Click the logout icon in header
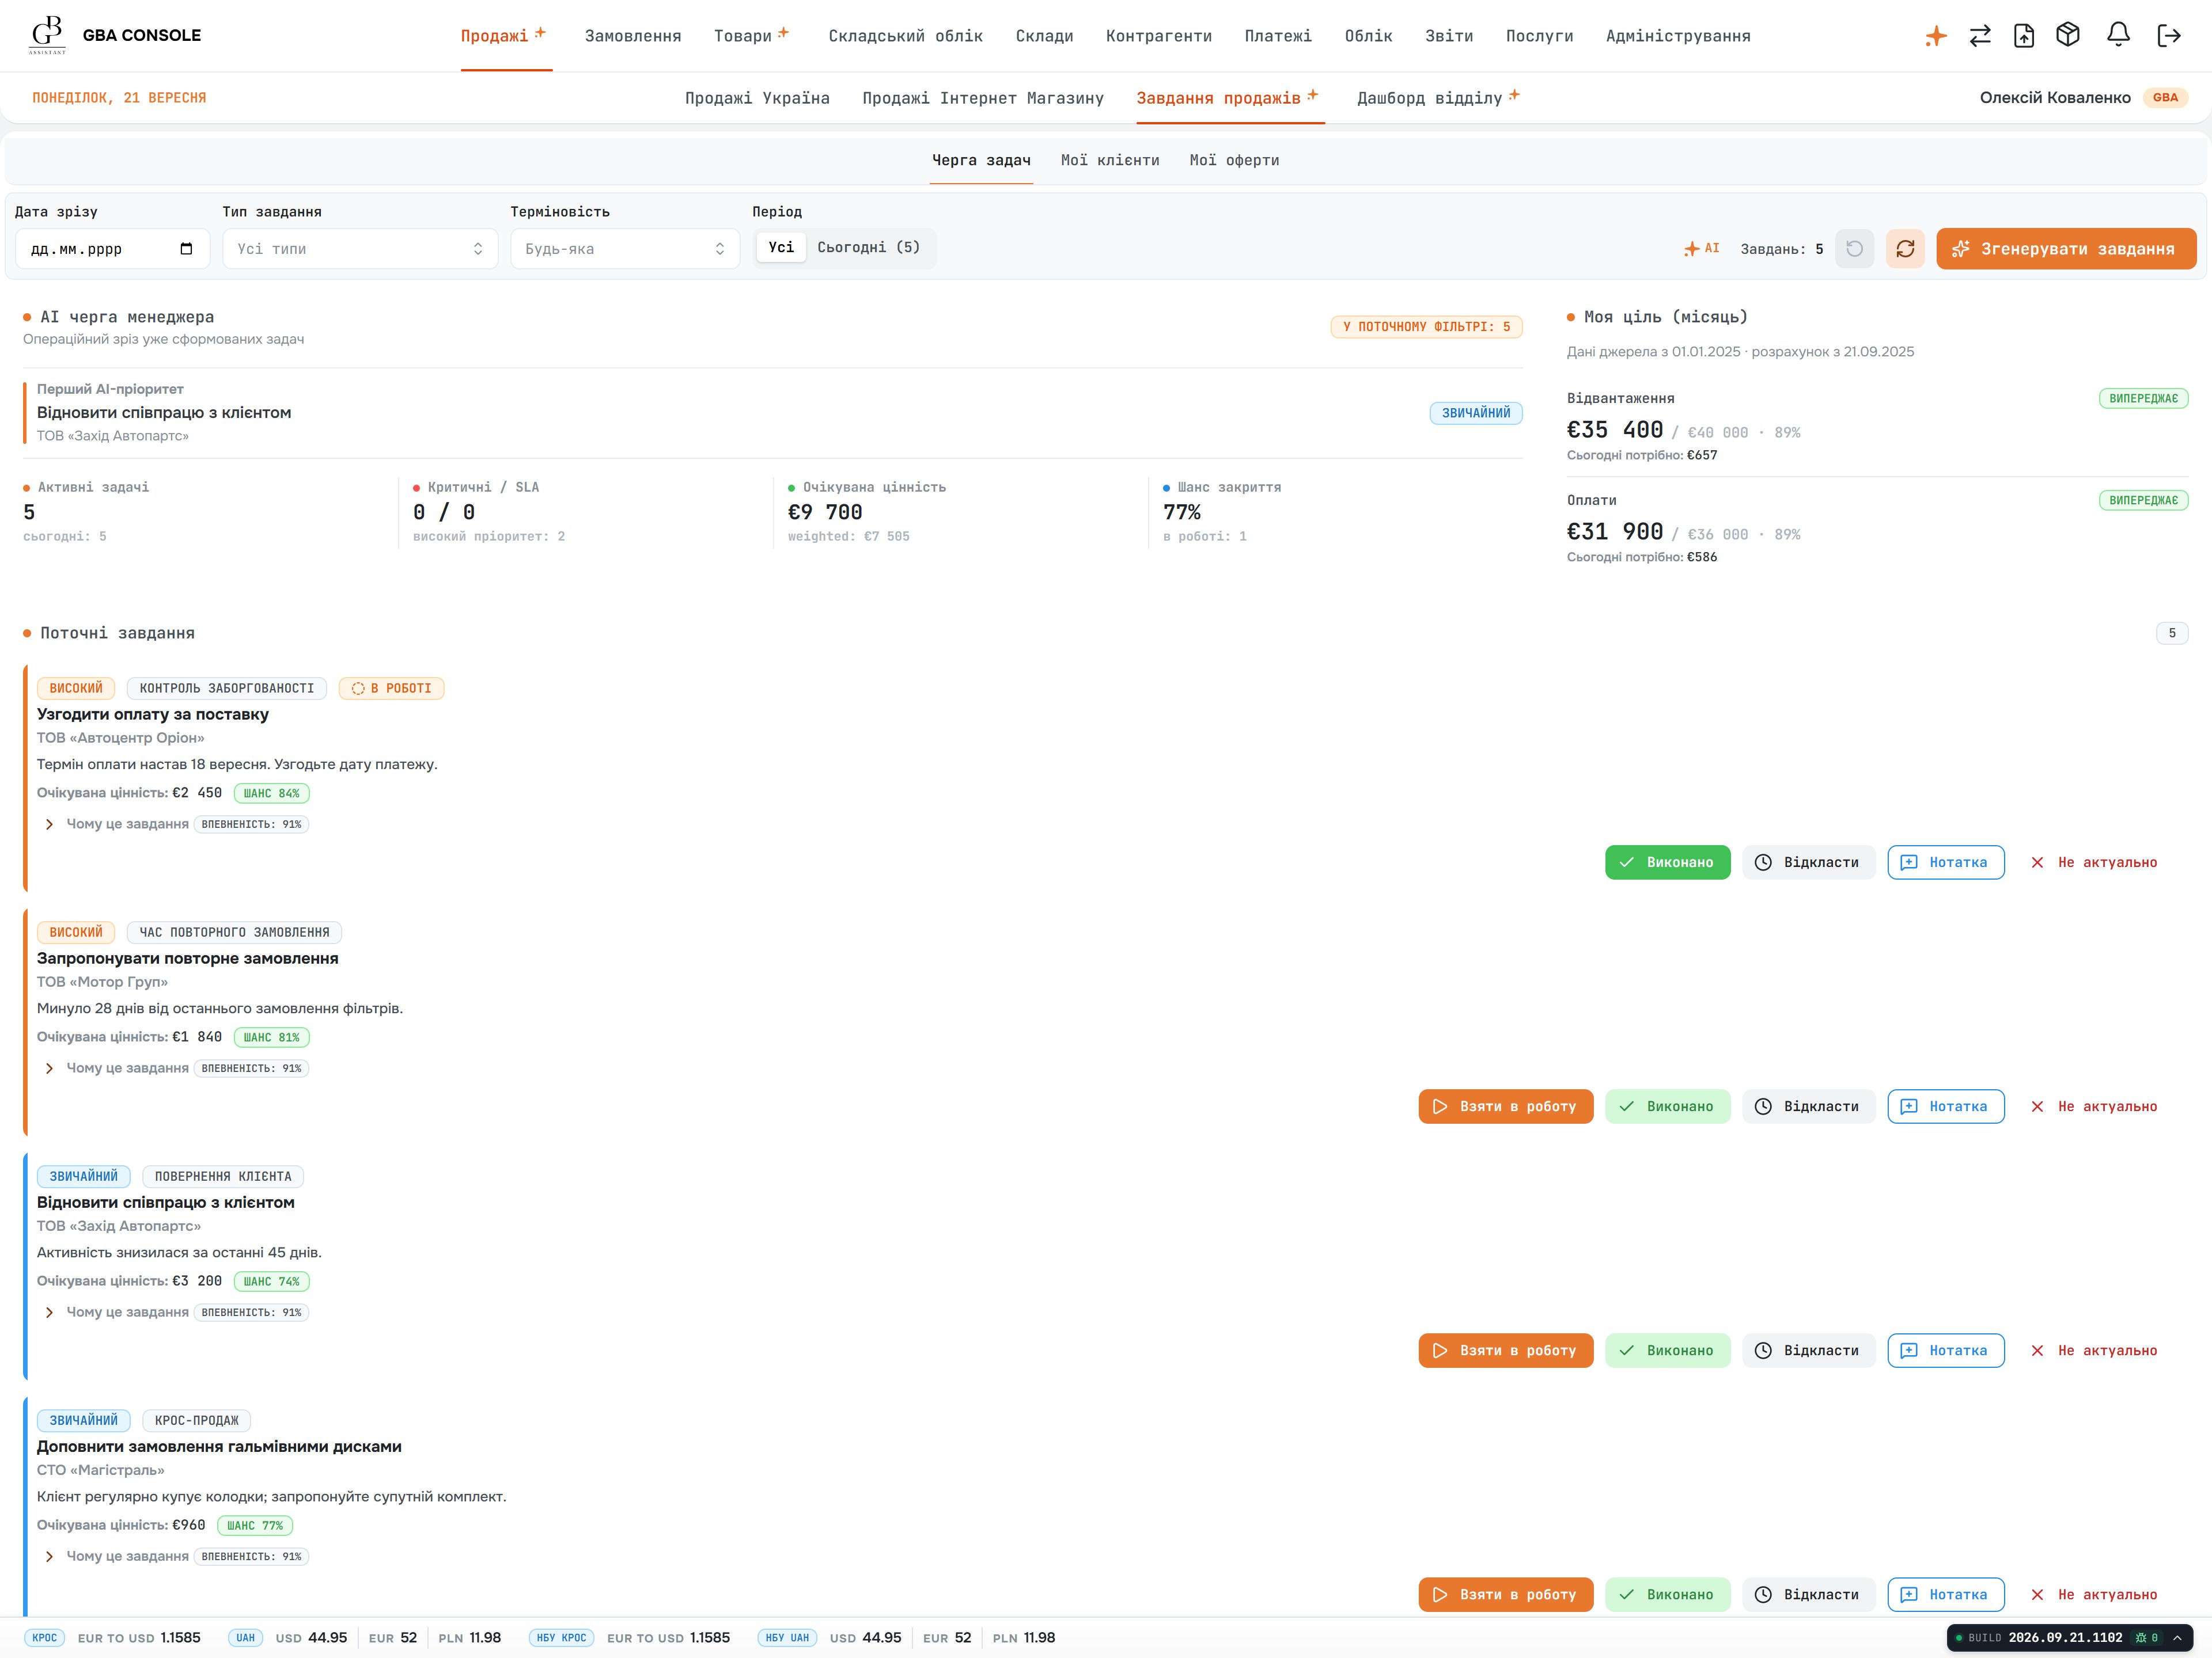 pos(2169,36)
